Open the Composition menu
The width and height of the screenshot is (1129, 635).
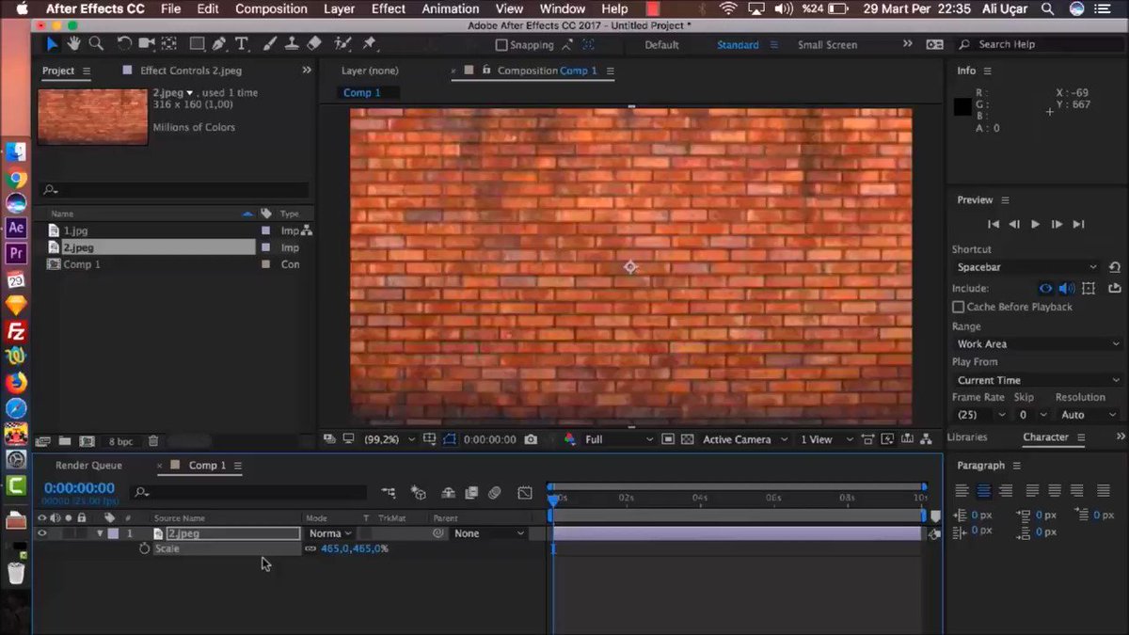point(271,8)
